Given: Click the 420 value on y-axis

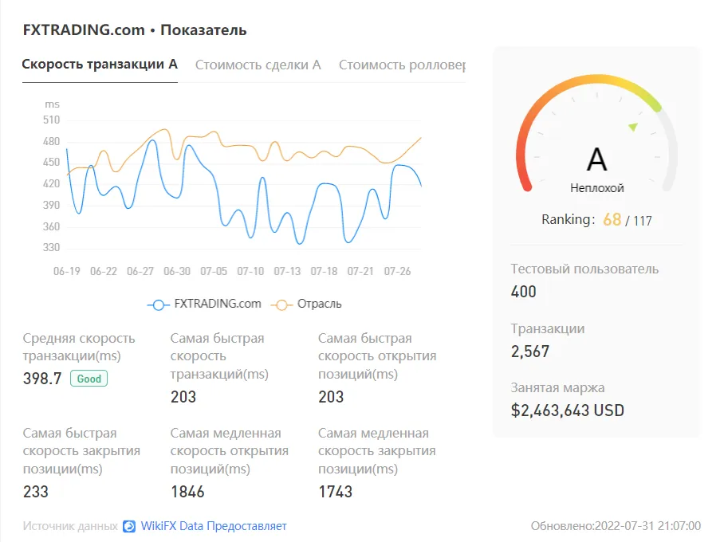Looking at the screenshot, I should coord(51,184).
